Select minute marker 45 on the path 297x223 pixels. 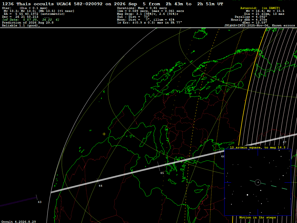click(162, 173)
